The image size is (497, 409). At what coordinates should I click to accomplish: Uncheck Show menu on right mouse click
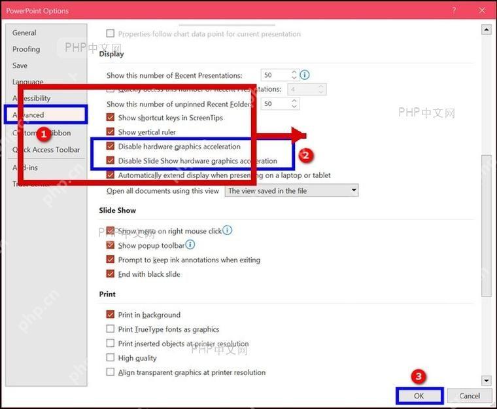111,231
